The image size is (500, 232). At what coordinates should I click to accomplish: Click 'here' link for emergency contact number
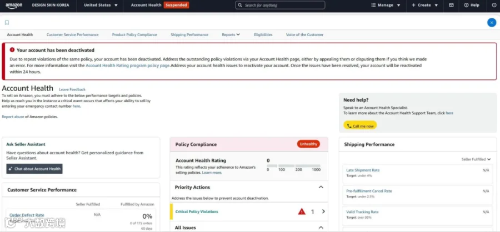[x=76, y=106]
